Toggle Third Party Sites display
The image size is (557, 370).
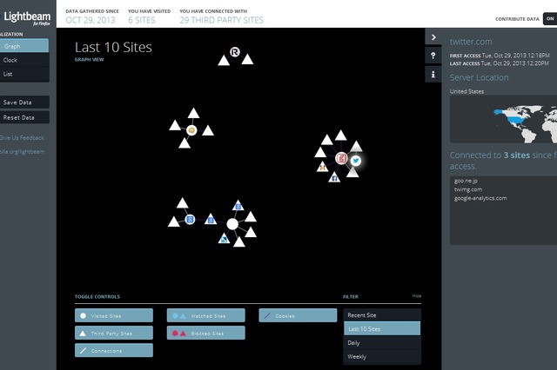click(114, 333)
